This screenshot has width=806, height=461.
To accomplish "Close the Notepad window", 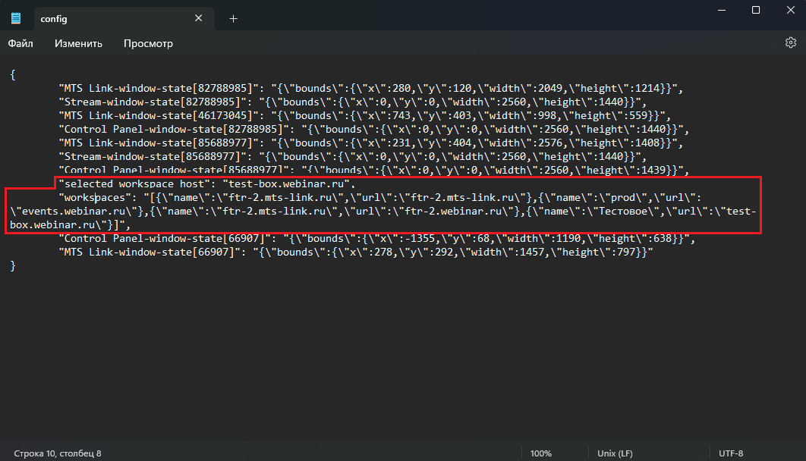I will click(x=790, y=11).
